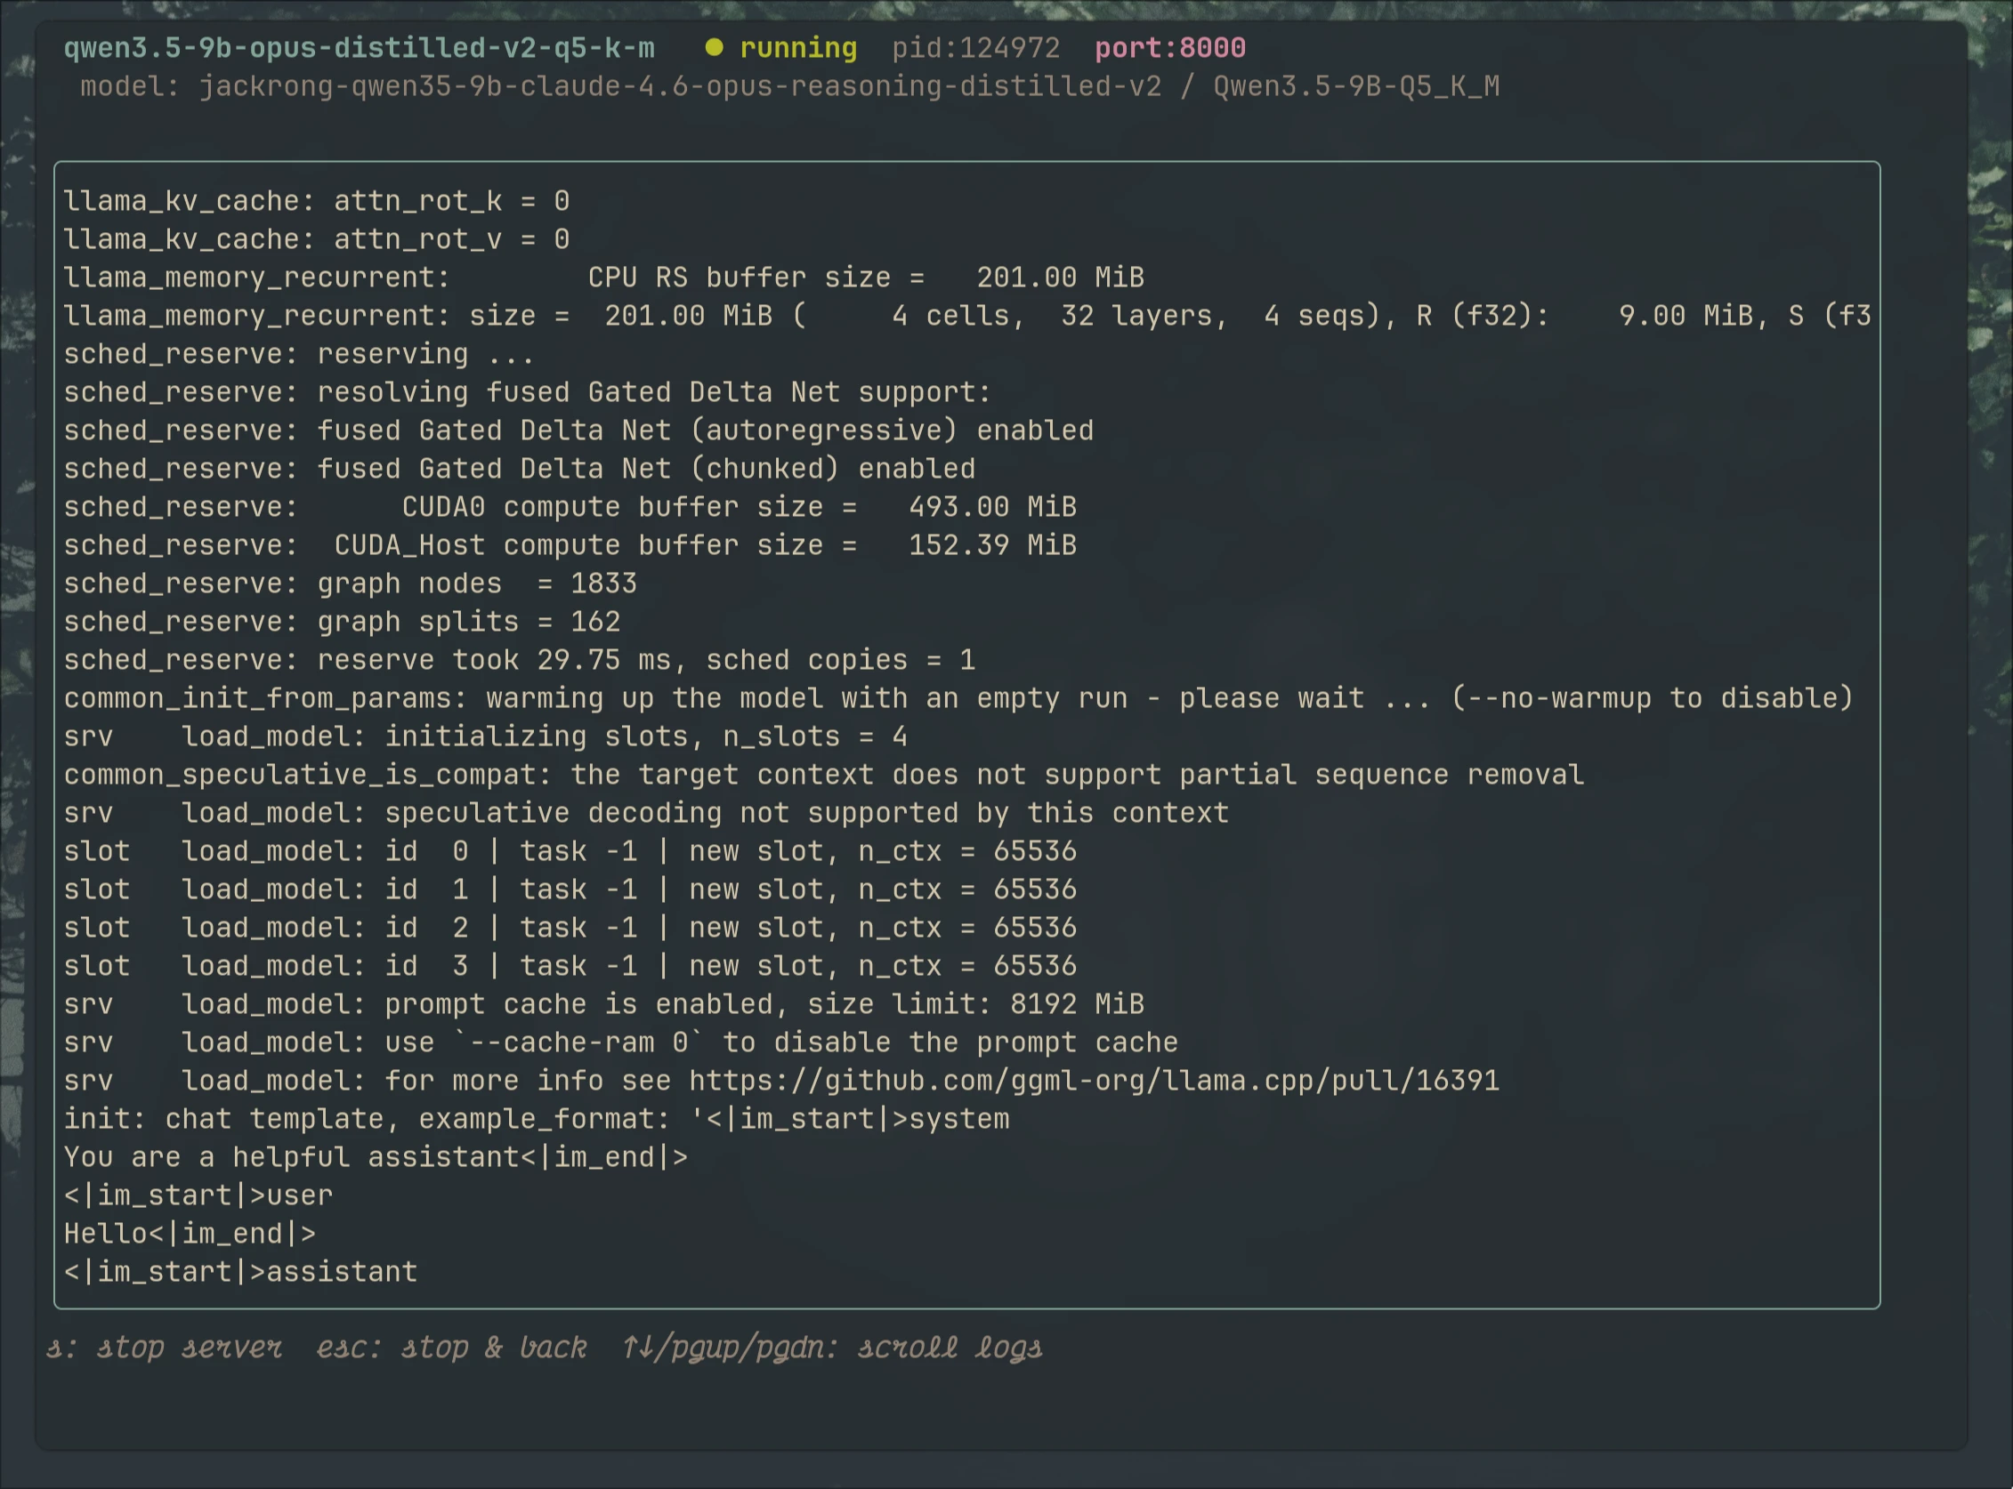Viewport: 2013px width, 1489px height.
Task: Click the green running status indicator
Action: (715, 48)
